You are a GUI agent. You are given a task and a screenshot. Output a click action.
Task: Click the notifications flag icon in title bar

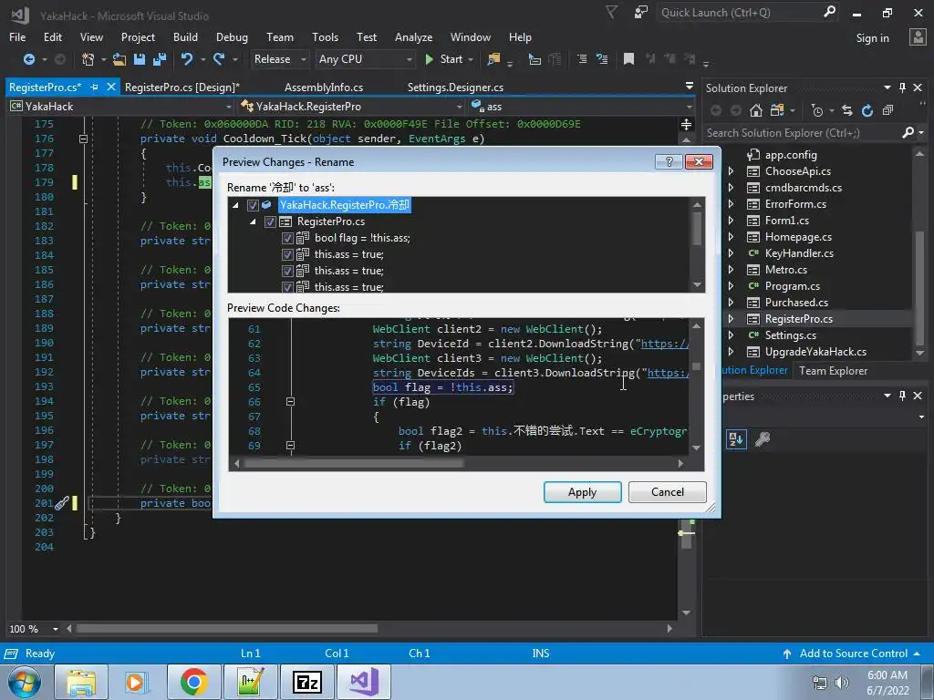point(612,12)
